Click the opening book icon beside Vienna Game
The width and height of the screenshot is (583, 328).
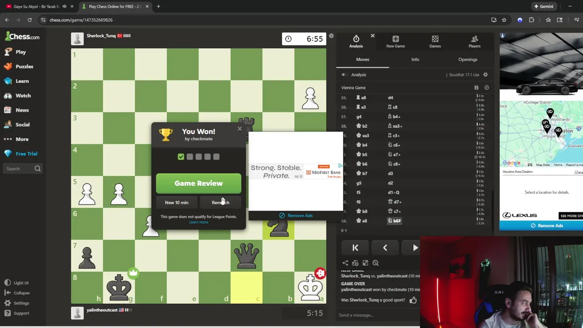click(476, 87)
